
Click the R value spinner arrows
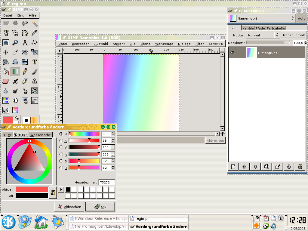[113, 154]
